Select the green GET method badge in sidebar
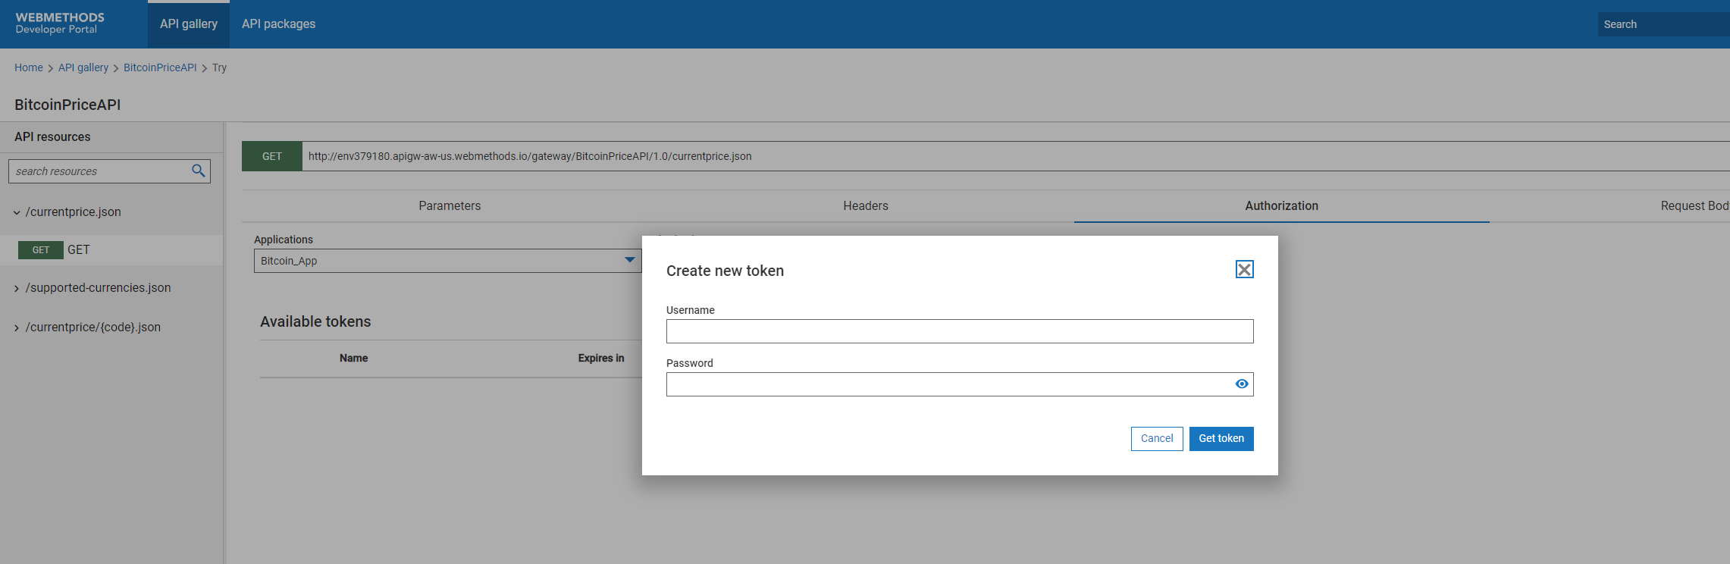This screenshot has width=1730, height=564. click(x=41, y=250)
